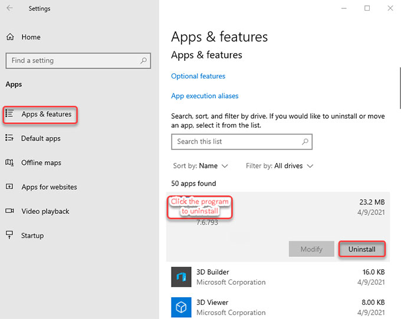Viewport: 401px width, 319px height.
Task: Go back with the Settings back arrow
Action: pyautogui.click(x=9, y=8)
